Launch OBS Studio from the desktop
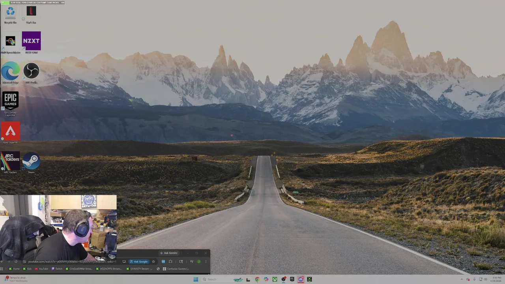 click(x=31, y=73)
